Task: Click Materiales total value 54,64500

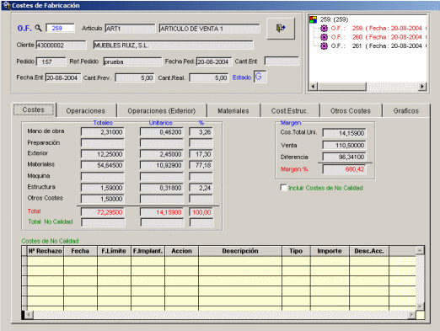Action: (103, 165)
